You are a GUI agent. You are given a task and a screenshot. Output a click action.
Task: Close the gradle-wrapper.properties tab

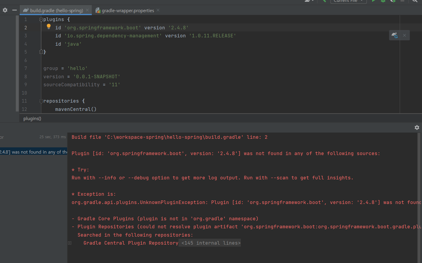click(158, 10)
